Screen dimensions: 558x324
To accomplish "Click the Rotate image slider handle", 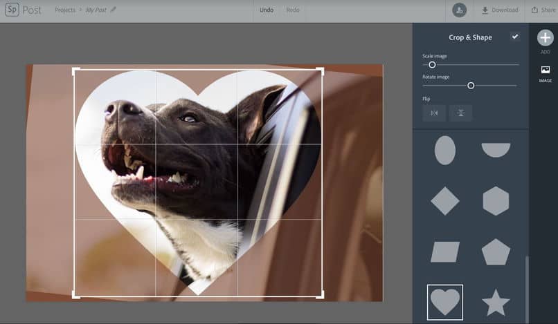I will 471,86.
